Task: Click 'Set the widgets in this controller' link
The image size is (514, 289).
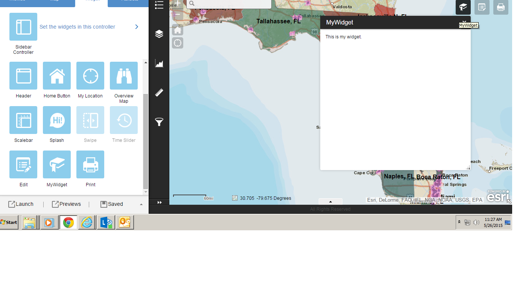Action: point(77,27)
